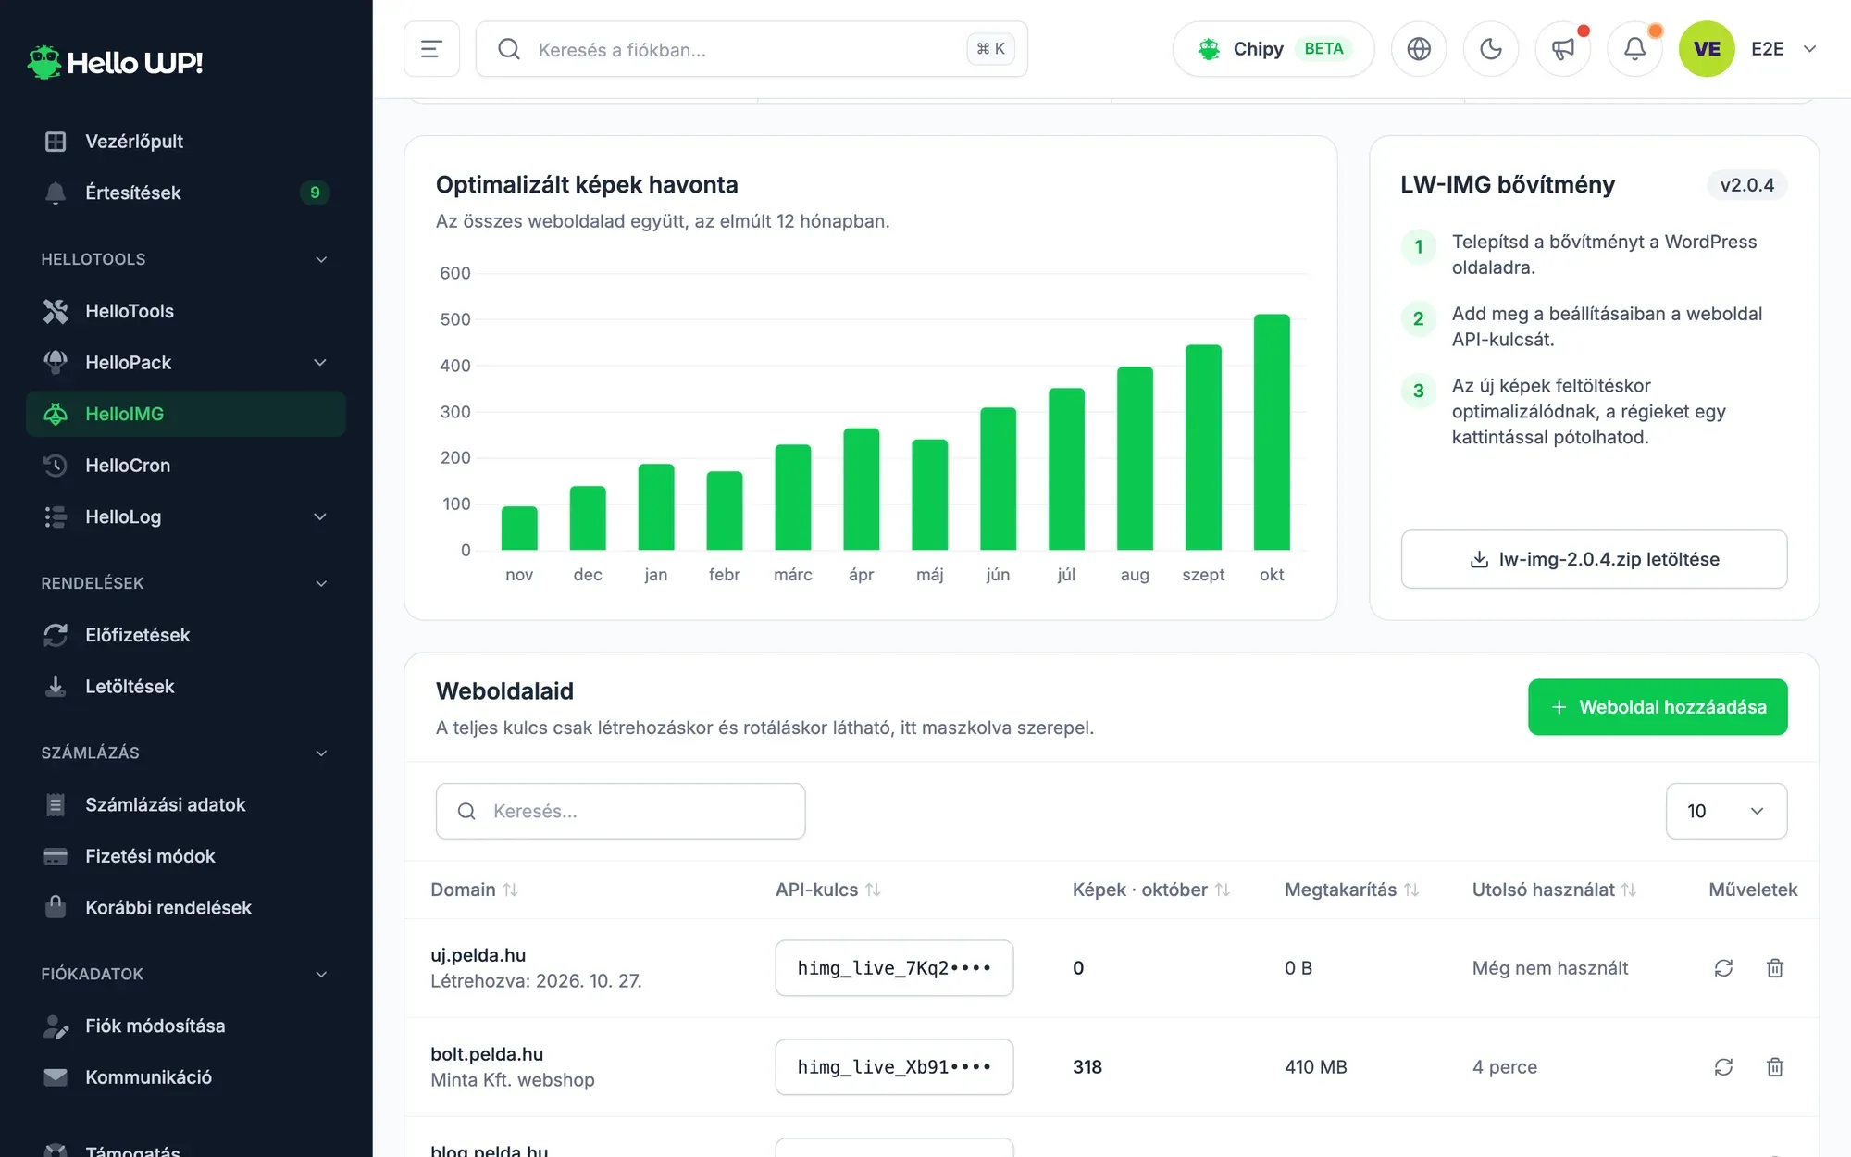Select the HelloIMG menu item
Screen dimensions: 1851x1157
185,414
